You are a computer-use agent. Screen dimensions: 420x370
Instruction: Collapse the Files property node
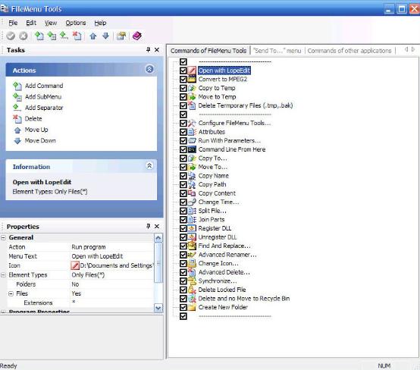click(11, 293)
